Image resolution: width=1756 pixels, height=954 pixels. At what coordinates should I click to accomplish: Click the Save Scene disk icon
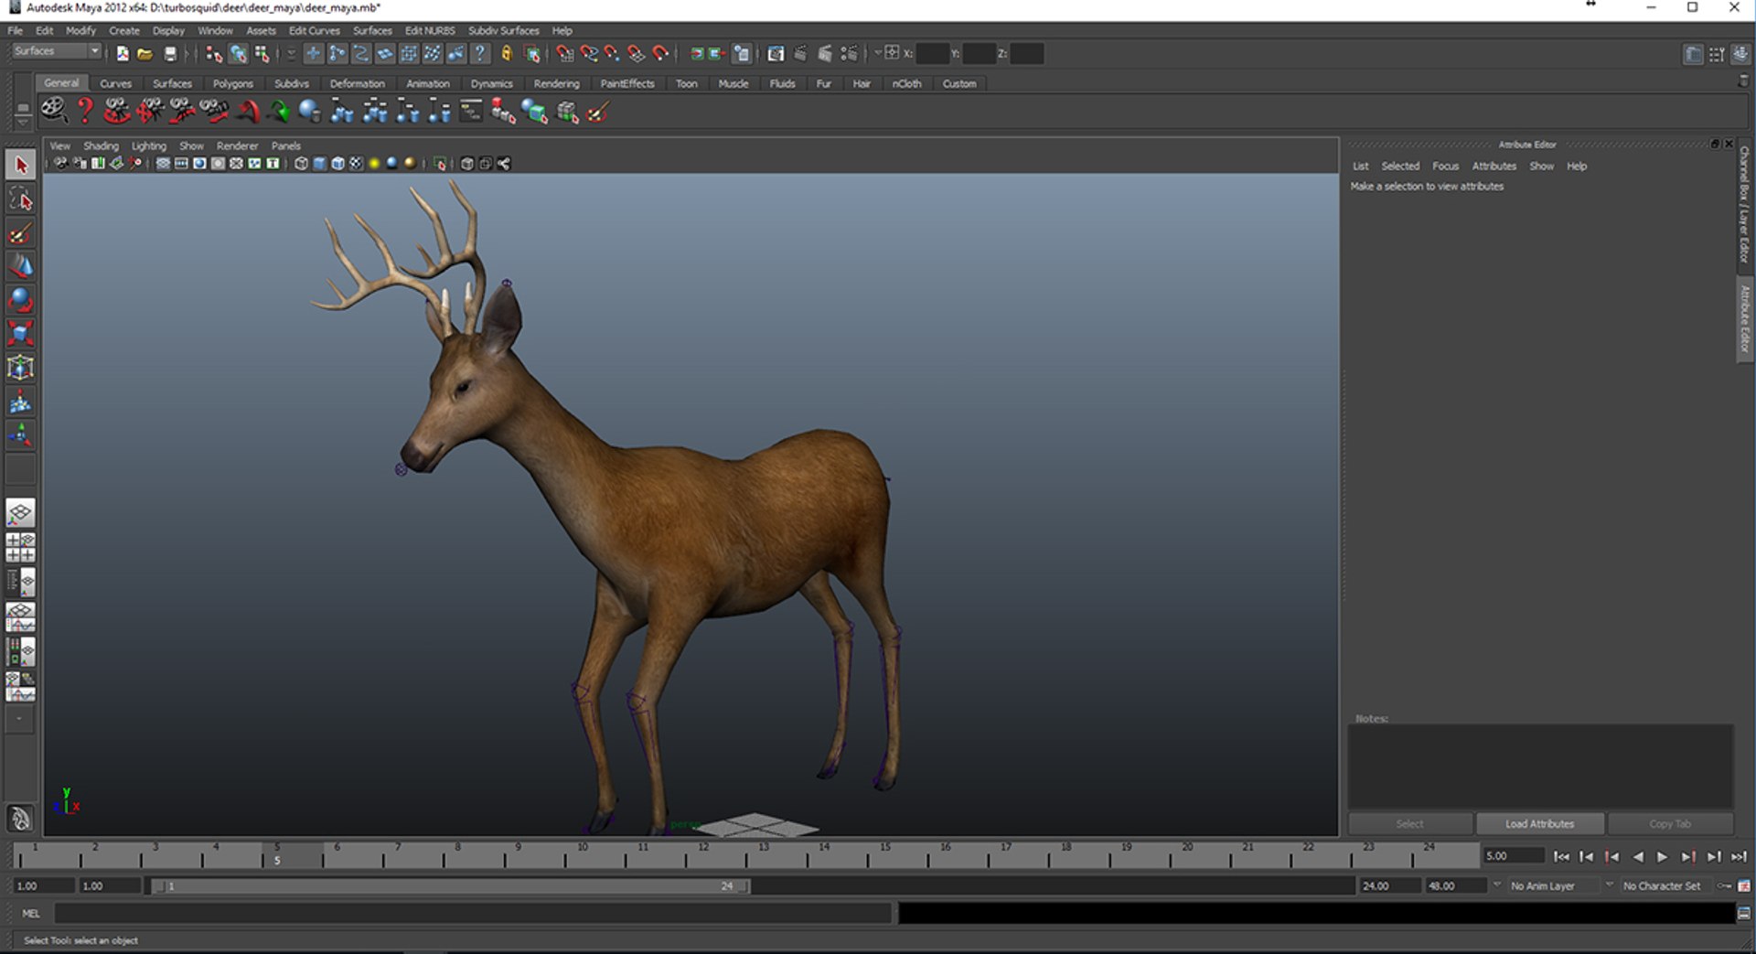coord(169,54)
